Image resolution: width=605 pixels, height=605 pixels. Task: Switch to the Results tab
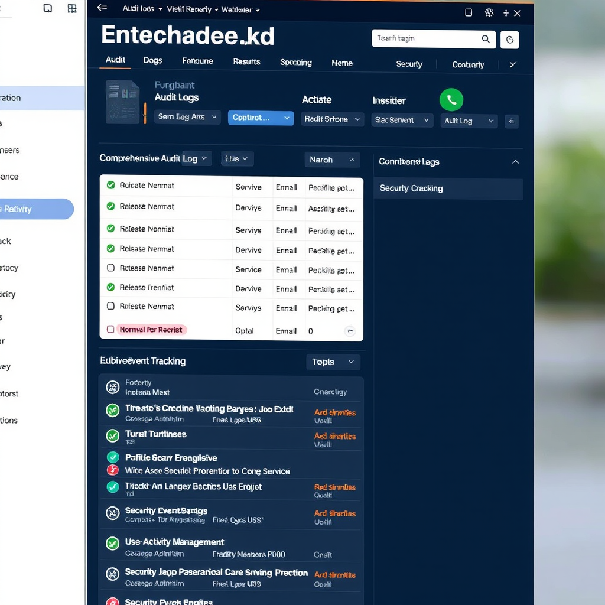(x=246, y=61)
